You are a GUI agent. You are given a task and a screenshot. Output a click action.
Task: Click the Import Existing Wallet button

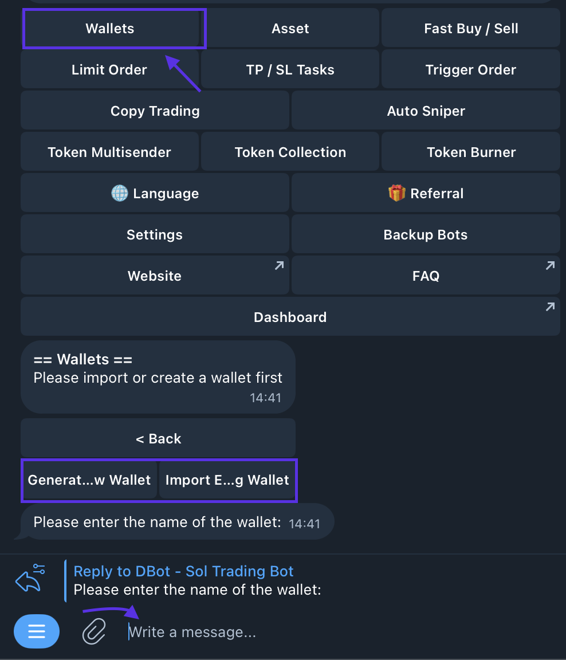[x=227, y=480]
